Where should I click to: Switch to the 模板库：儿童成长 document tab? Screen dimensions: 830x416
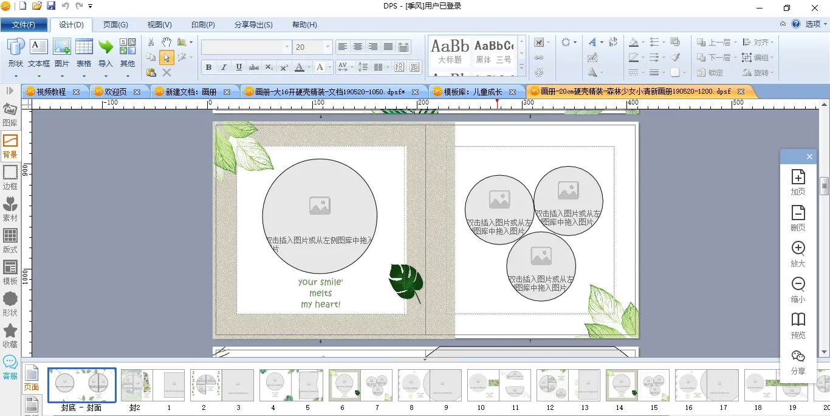pyautogui.click(x=473, y=92)
